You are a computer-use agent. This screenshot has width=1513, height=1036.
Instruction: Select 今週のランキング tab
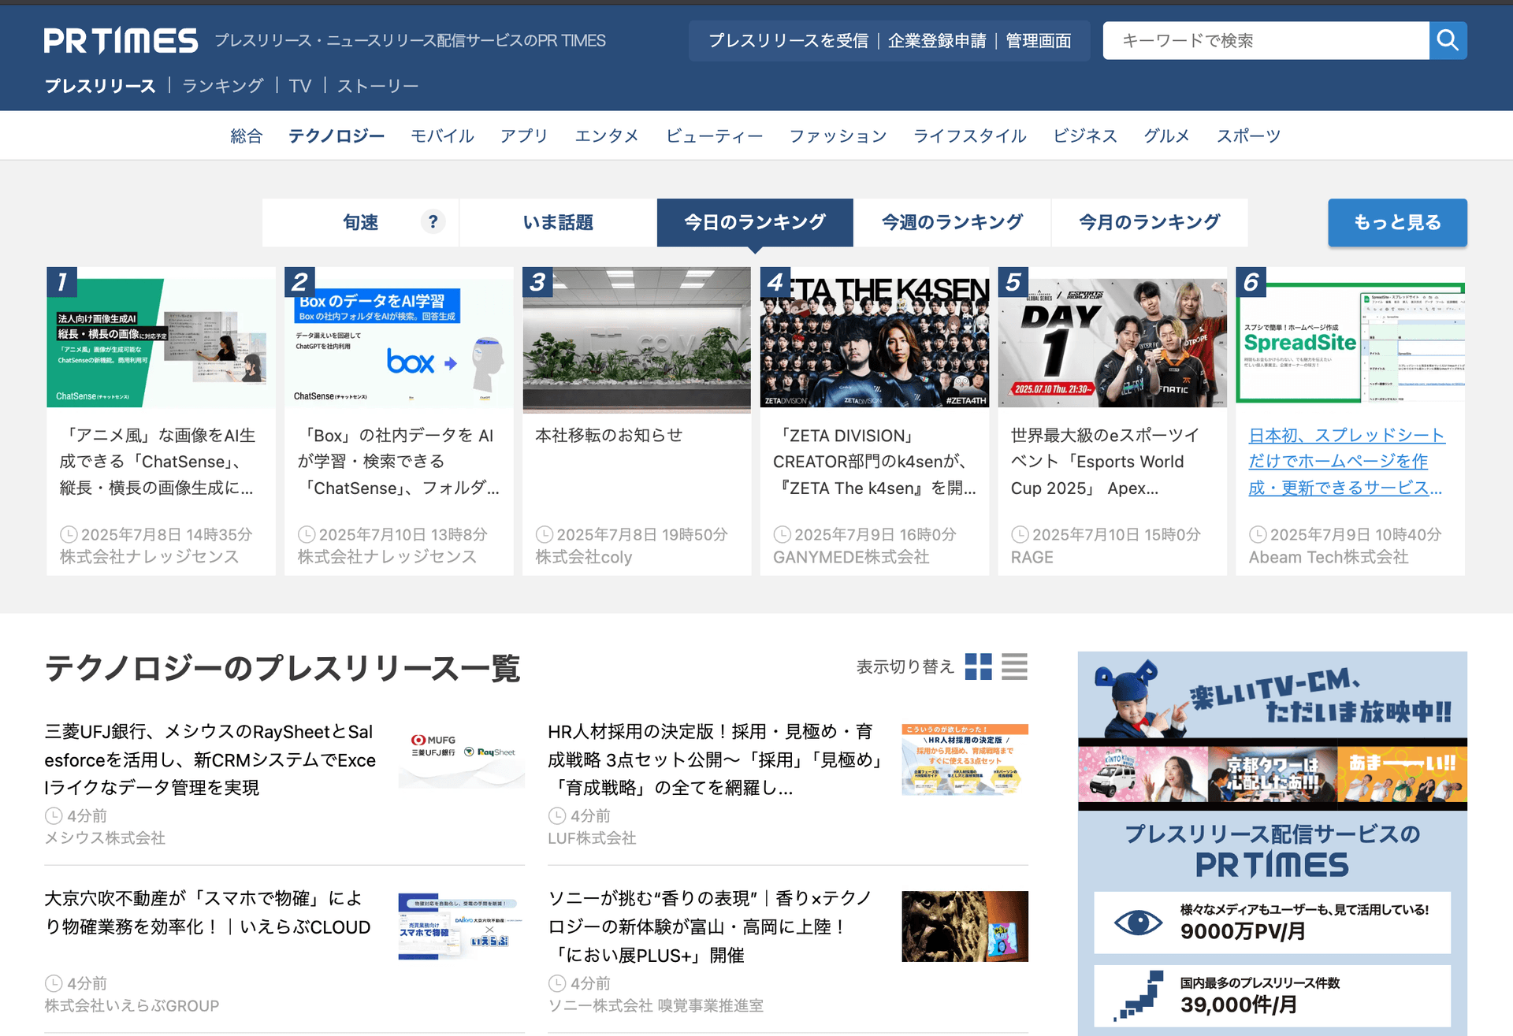952,222
